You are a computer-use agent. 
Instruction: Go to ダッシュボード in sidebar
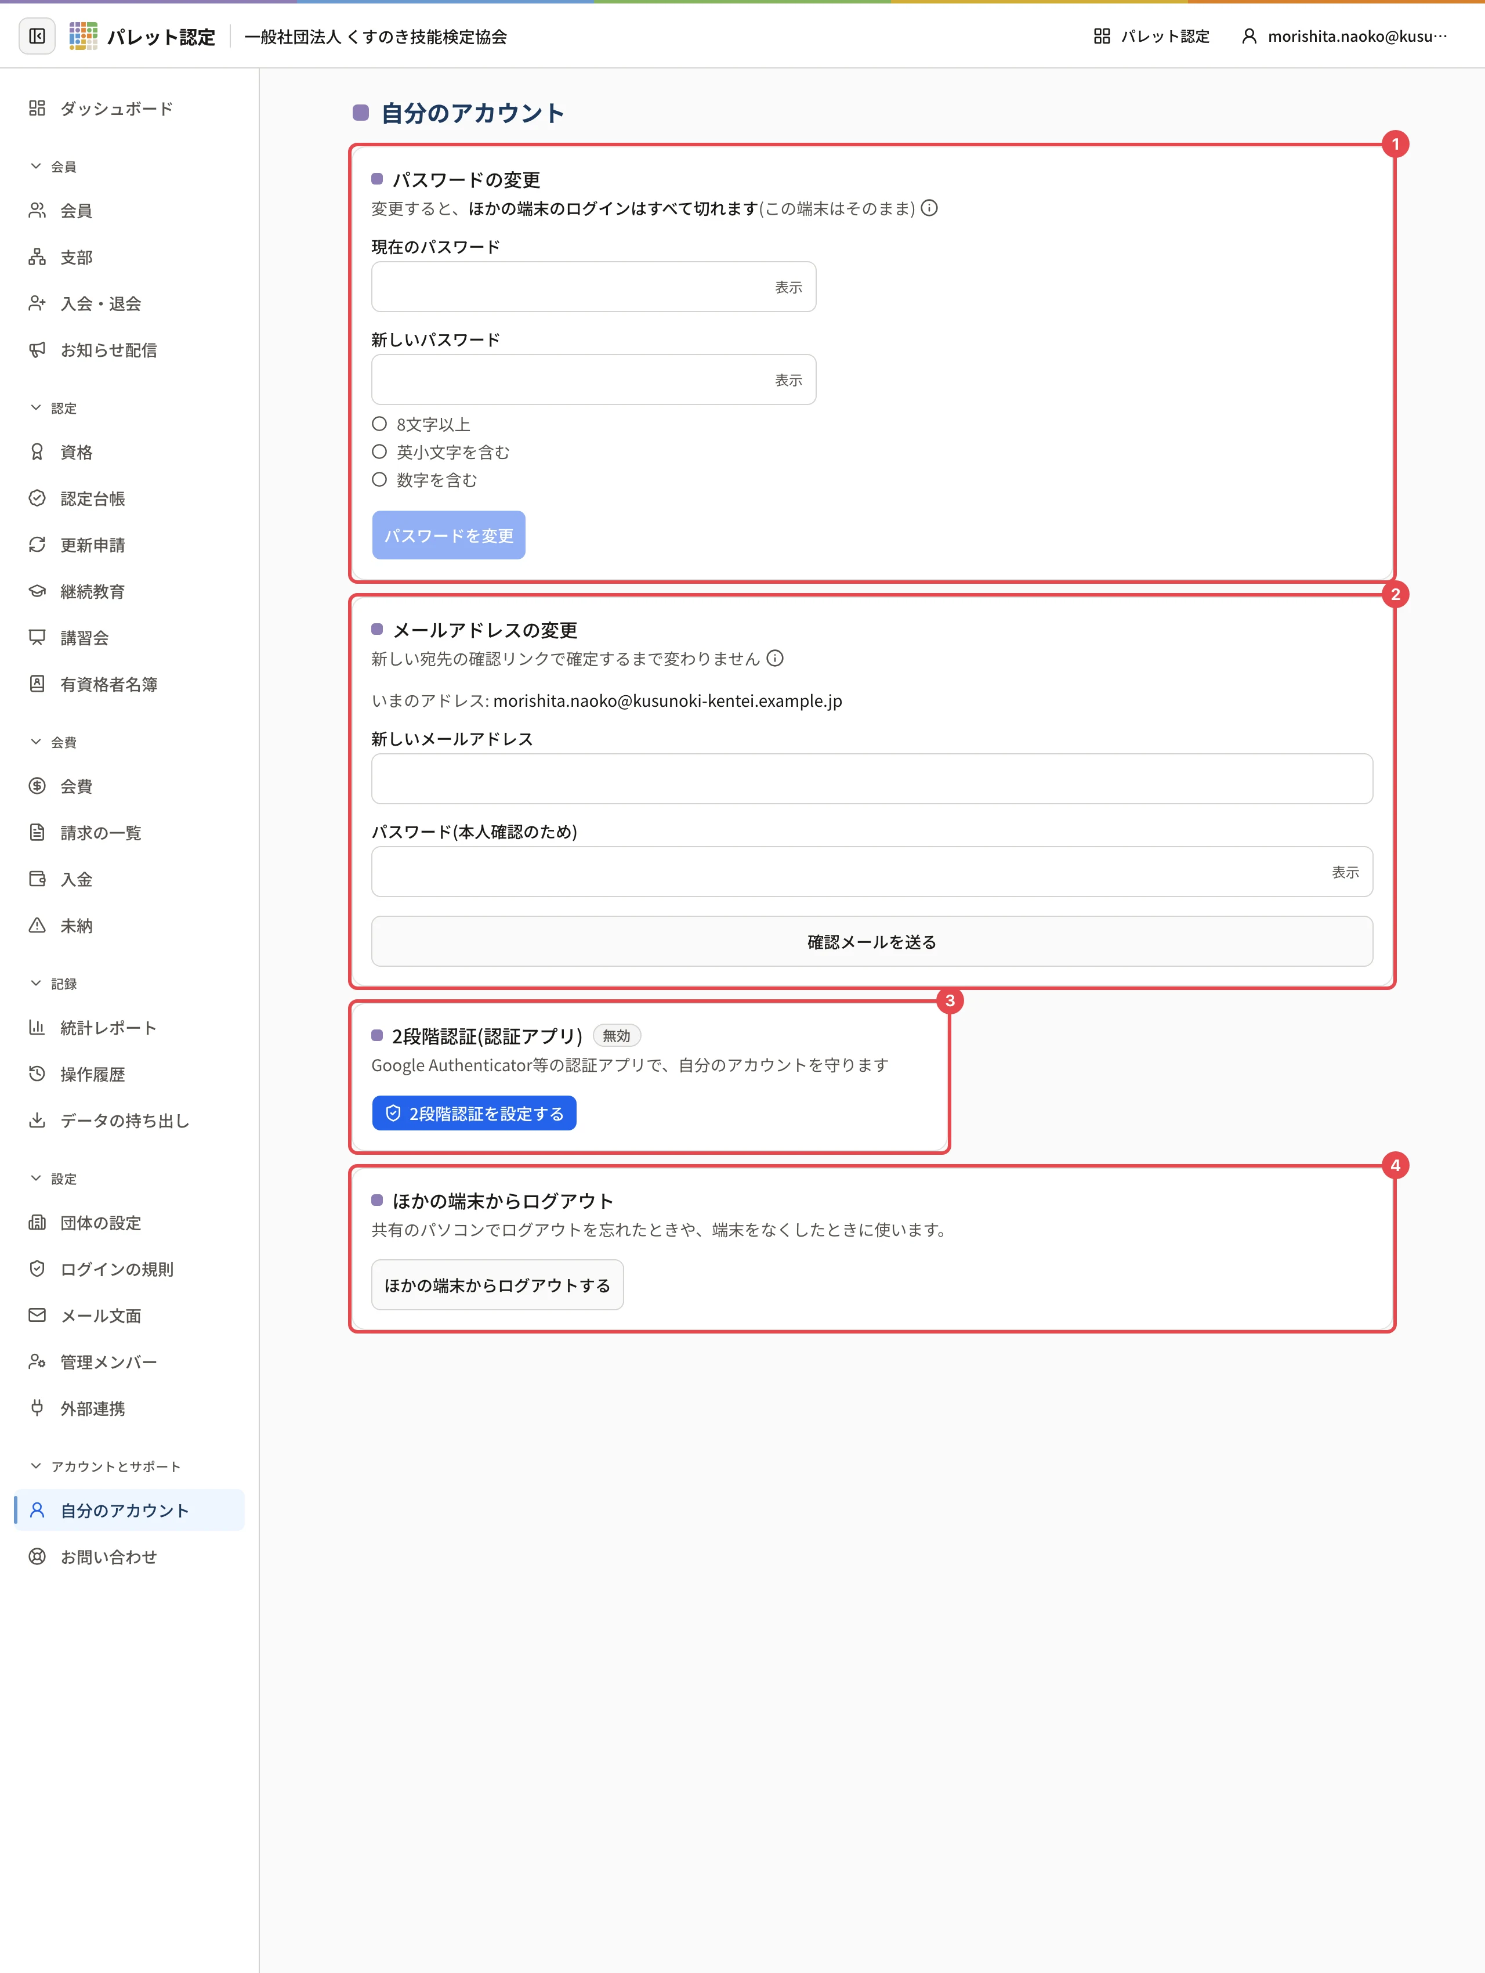(129, 108)
